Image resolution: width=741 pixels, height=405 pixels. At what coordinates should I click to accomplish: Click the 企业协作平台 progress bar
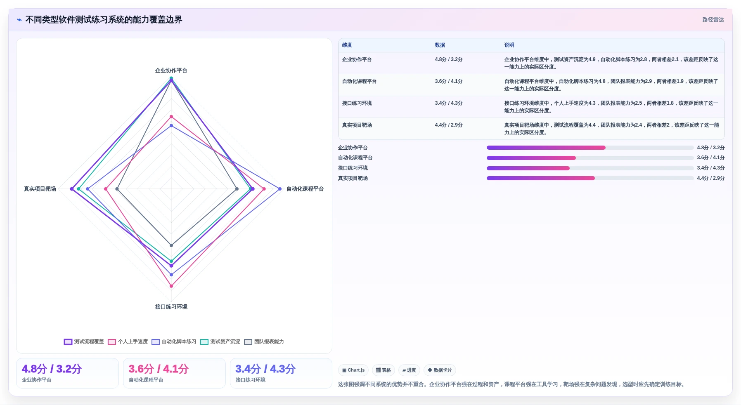[590, 148]
